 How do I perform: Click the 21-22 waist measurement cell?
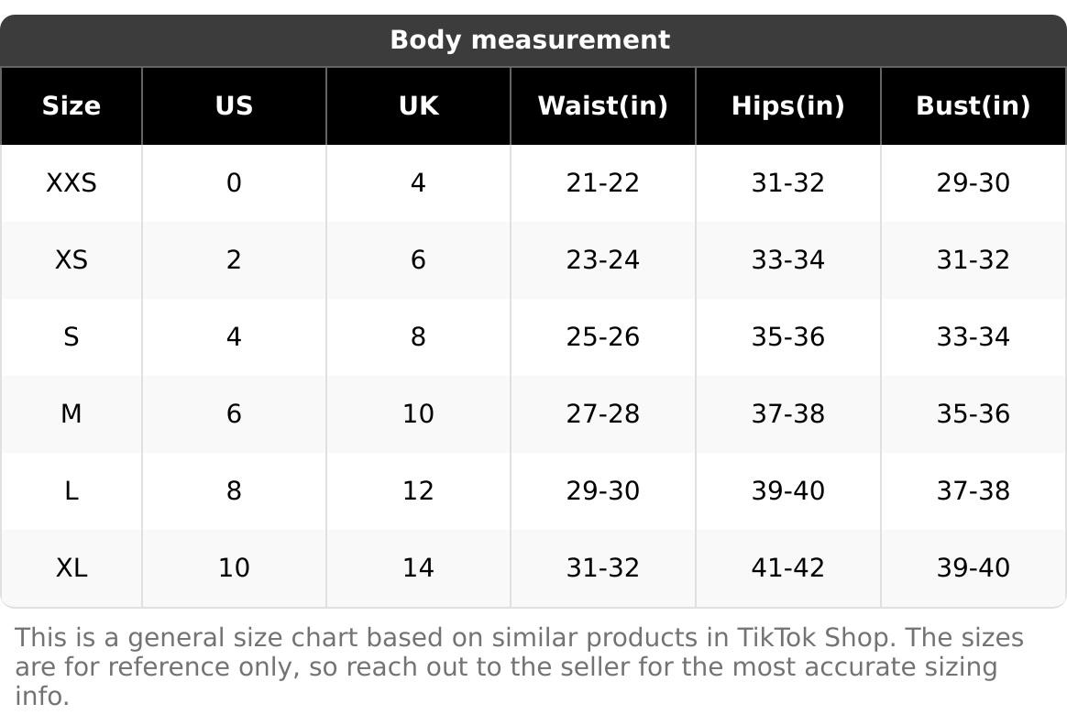point(602,183)
